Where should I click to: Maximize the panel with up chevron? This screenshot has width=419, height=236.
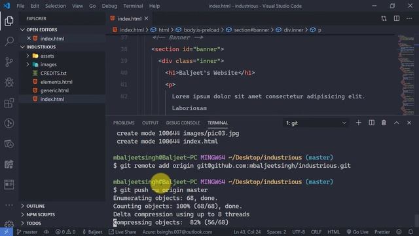pyautogui.click(x=397, y=123)
